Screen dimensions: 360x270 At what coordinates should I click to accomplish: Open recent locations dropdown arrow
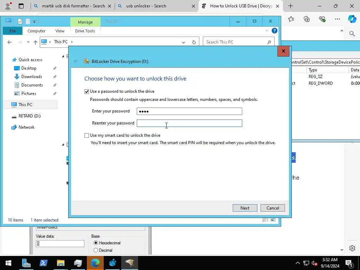(x=28, y=42)
